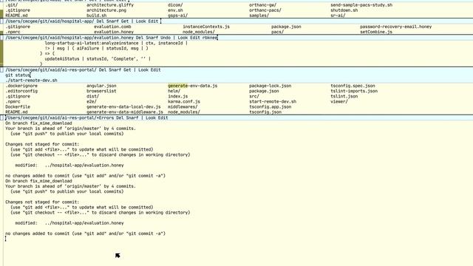Open evaluation.comb in the hospital-app listing
The width and height of the screenshot is (473, 266).
(x=112, y=27)
